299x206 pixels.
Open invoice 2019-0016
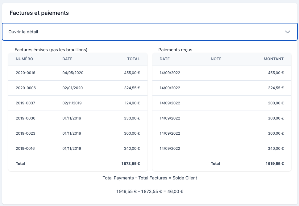(x=26, y=149)
